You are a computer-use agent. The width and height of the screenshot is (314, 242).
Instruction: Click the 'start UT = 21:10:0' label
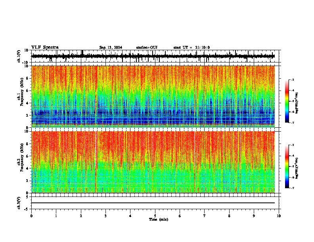[191, 47]
